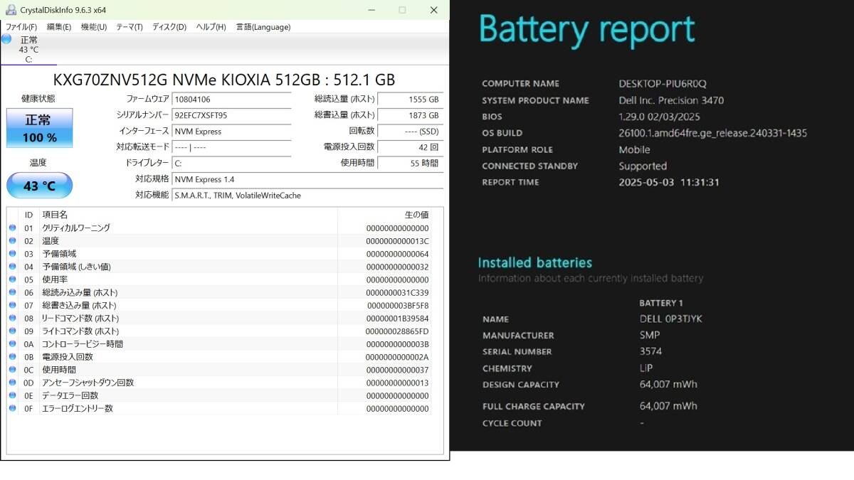Click the blue status orb for 予備領域 (しきい値)

click(12, 267)
